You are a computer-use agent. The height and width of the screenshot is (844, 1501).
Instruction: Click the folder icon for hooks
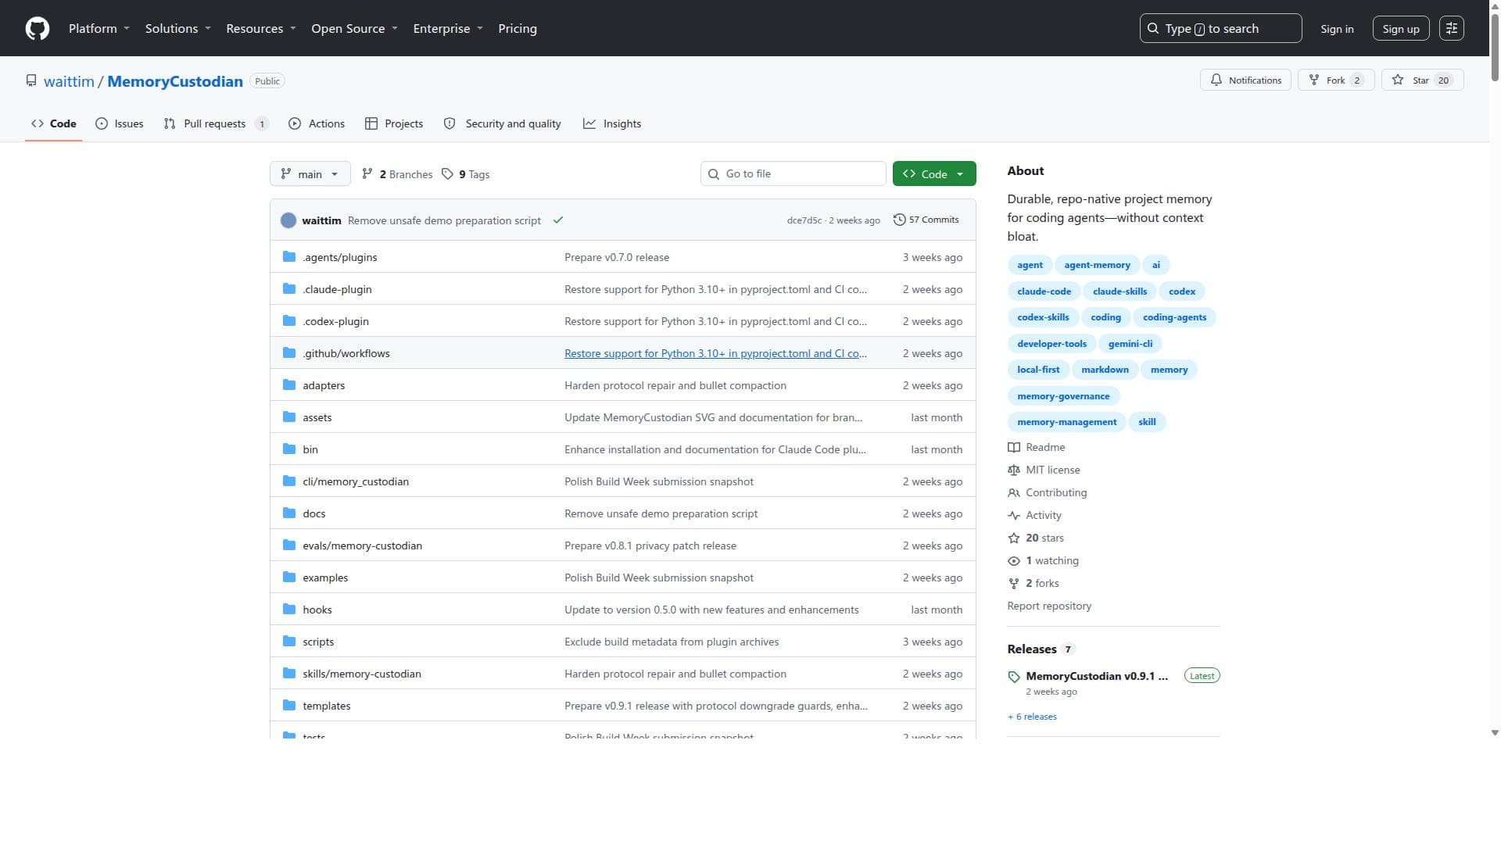(289, 610)
